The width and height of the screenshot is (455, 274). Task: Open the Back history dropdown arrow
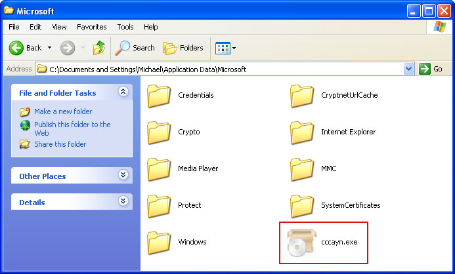50,48
